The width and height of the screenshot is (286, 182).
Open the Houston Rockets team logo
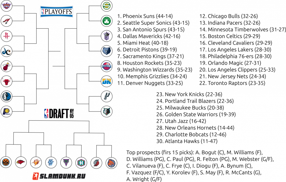[x=7, y=36]
